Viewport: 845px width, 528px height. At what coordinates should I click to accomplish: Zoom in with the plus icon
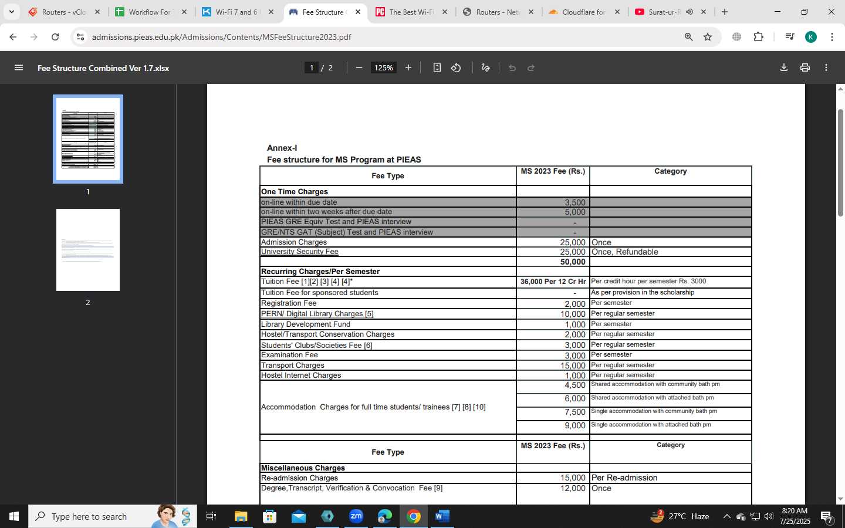click(408, 68)
